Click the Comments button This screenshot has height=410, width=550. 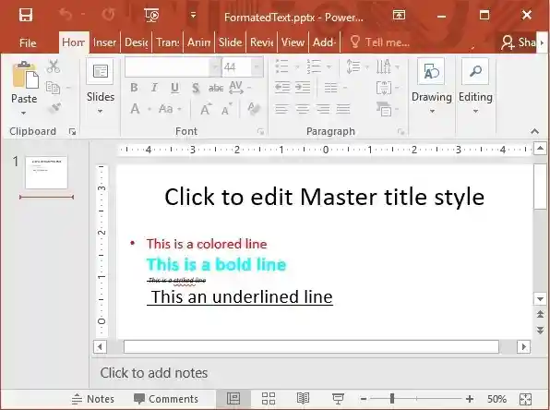(166, 399)
